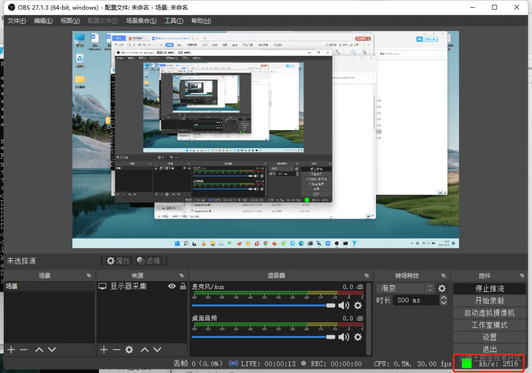This screenshot has width=532, height=373.
Task: Open the 工具(T) menu
Action: (x=174, y=21)
